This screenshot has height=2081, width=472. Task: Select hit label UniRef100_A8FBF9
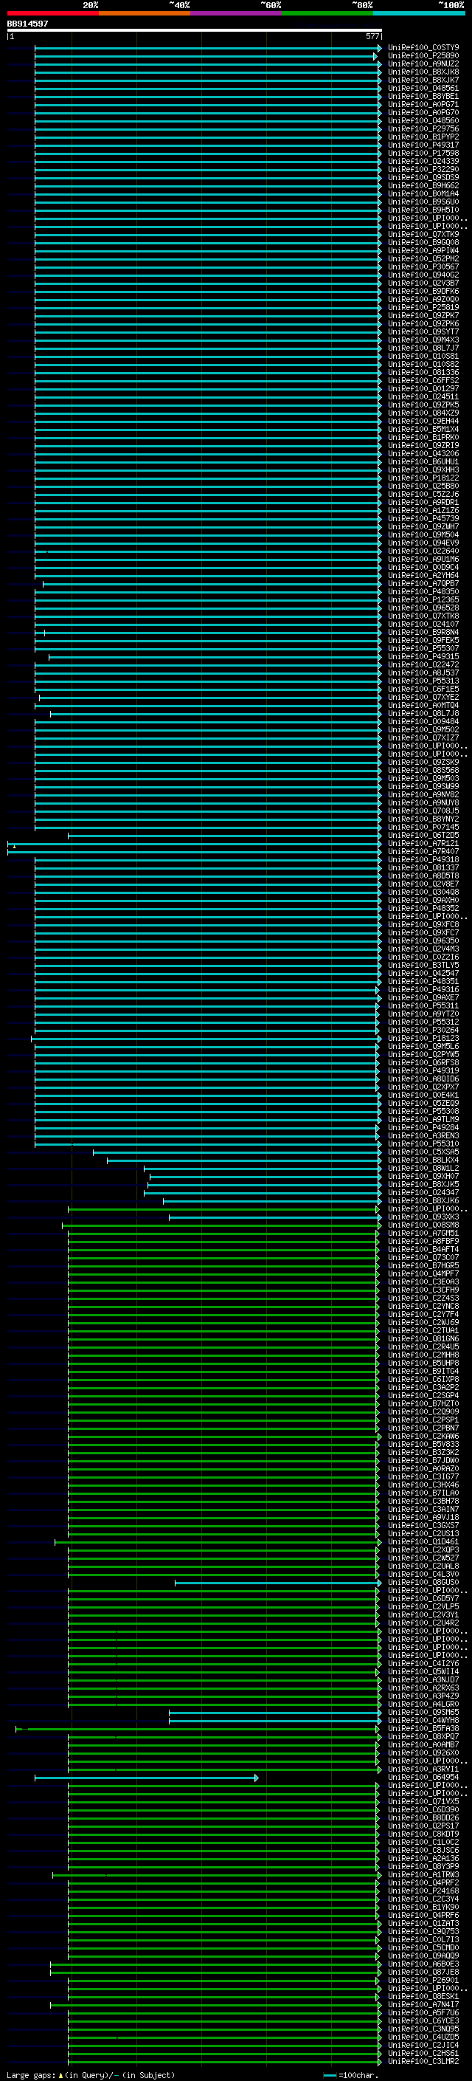423,1242
